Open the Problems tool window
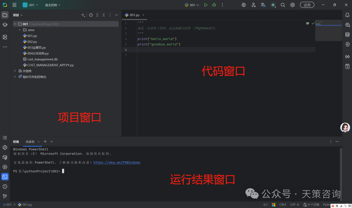 (x=5, y=187)
